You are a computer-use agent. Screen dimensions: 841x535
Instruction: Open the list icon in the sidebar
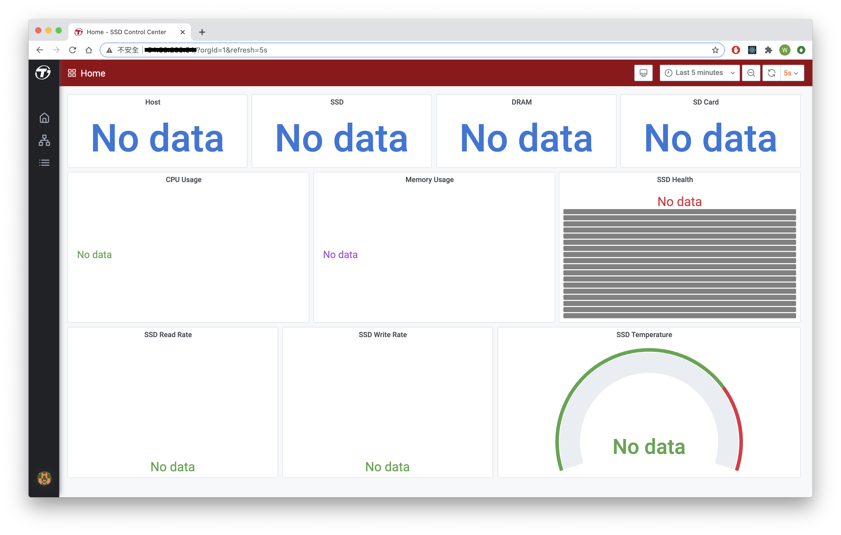tap(44, 163)
